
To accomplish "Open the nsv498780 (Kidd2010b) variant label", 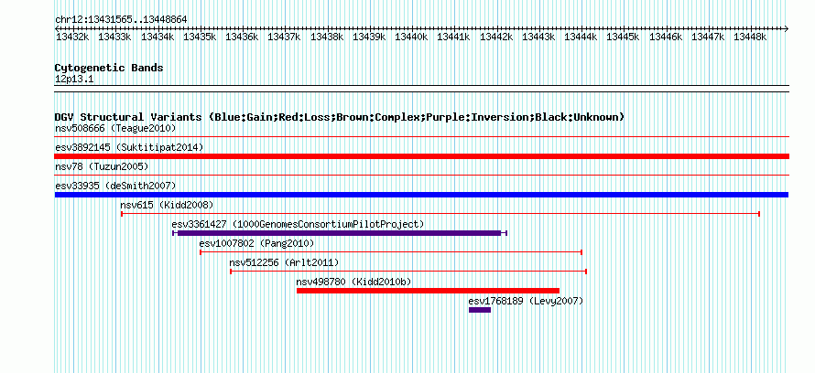I will pyautogui.click(x=354, y=282).
